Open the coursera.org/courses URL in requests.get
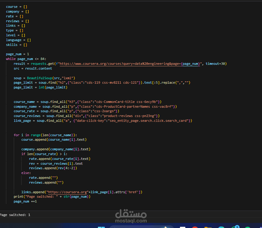The image size is (262, 228). (130, 64)
